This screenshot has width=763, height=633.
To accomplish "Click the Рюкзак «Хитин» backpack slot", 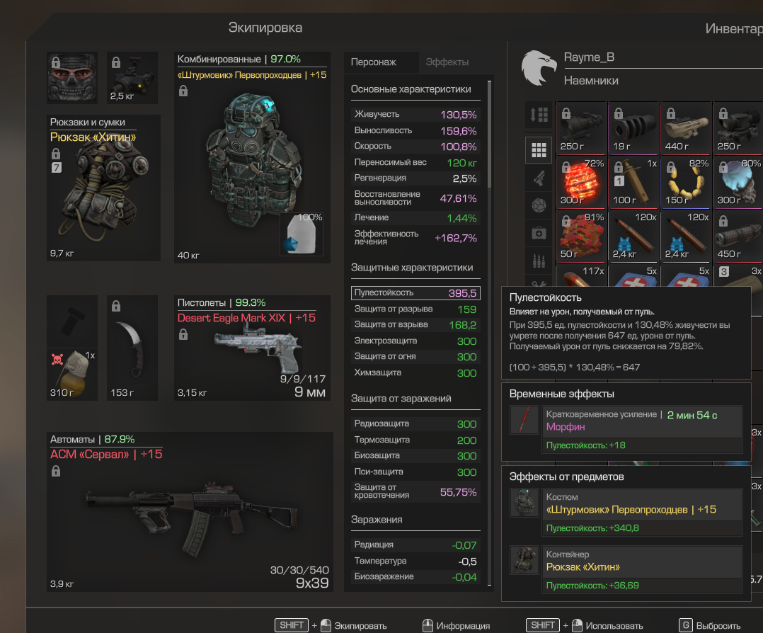I will click(105, 189).
